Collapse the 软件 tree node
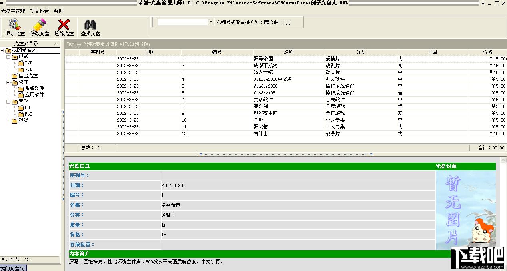507x271 pixels. [9, 82]
